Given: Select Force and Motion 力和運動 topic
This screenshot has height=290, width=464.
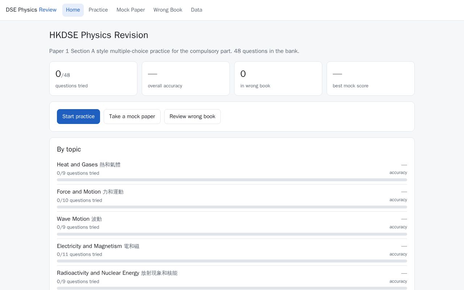Looking at the screenshot, I should (x=90, y=192).
